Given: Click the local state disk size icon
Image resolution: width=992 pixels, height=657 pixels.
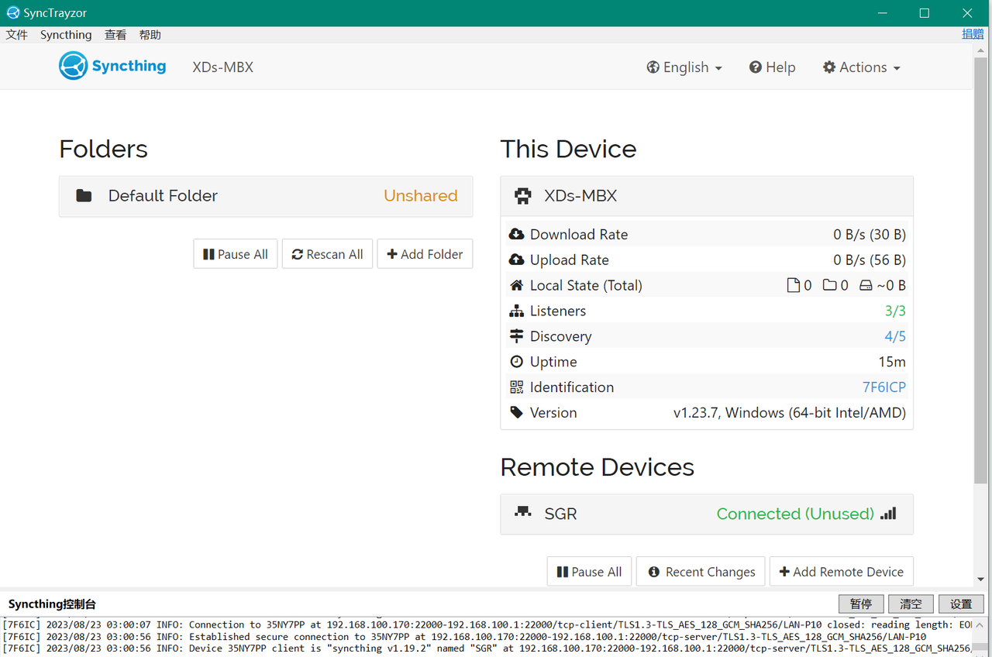Looking at the screenshot, I should 866,285.
